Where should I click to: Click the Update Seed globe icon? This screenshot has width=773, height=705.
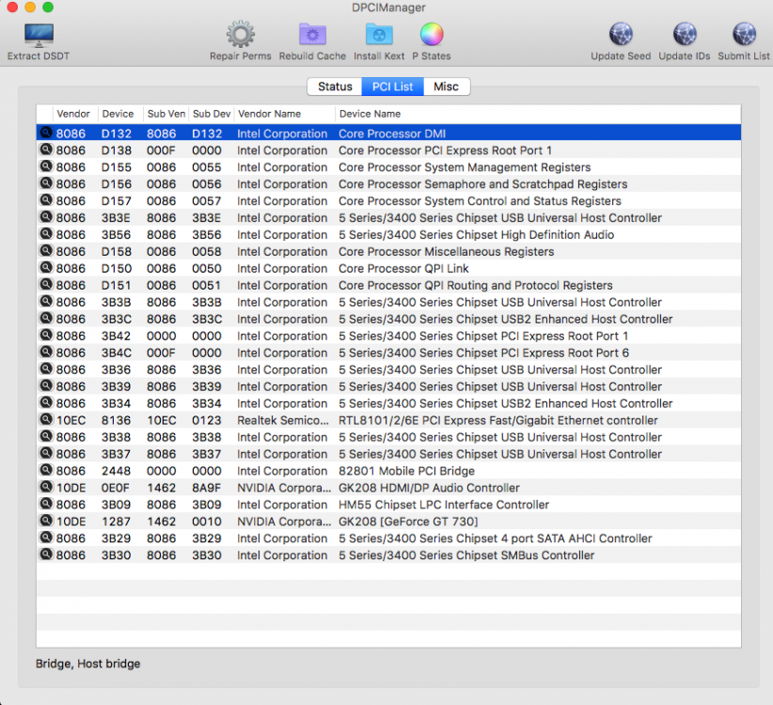(621, 35)
